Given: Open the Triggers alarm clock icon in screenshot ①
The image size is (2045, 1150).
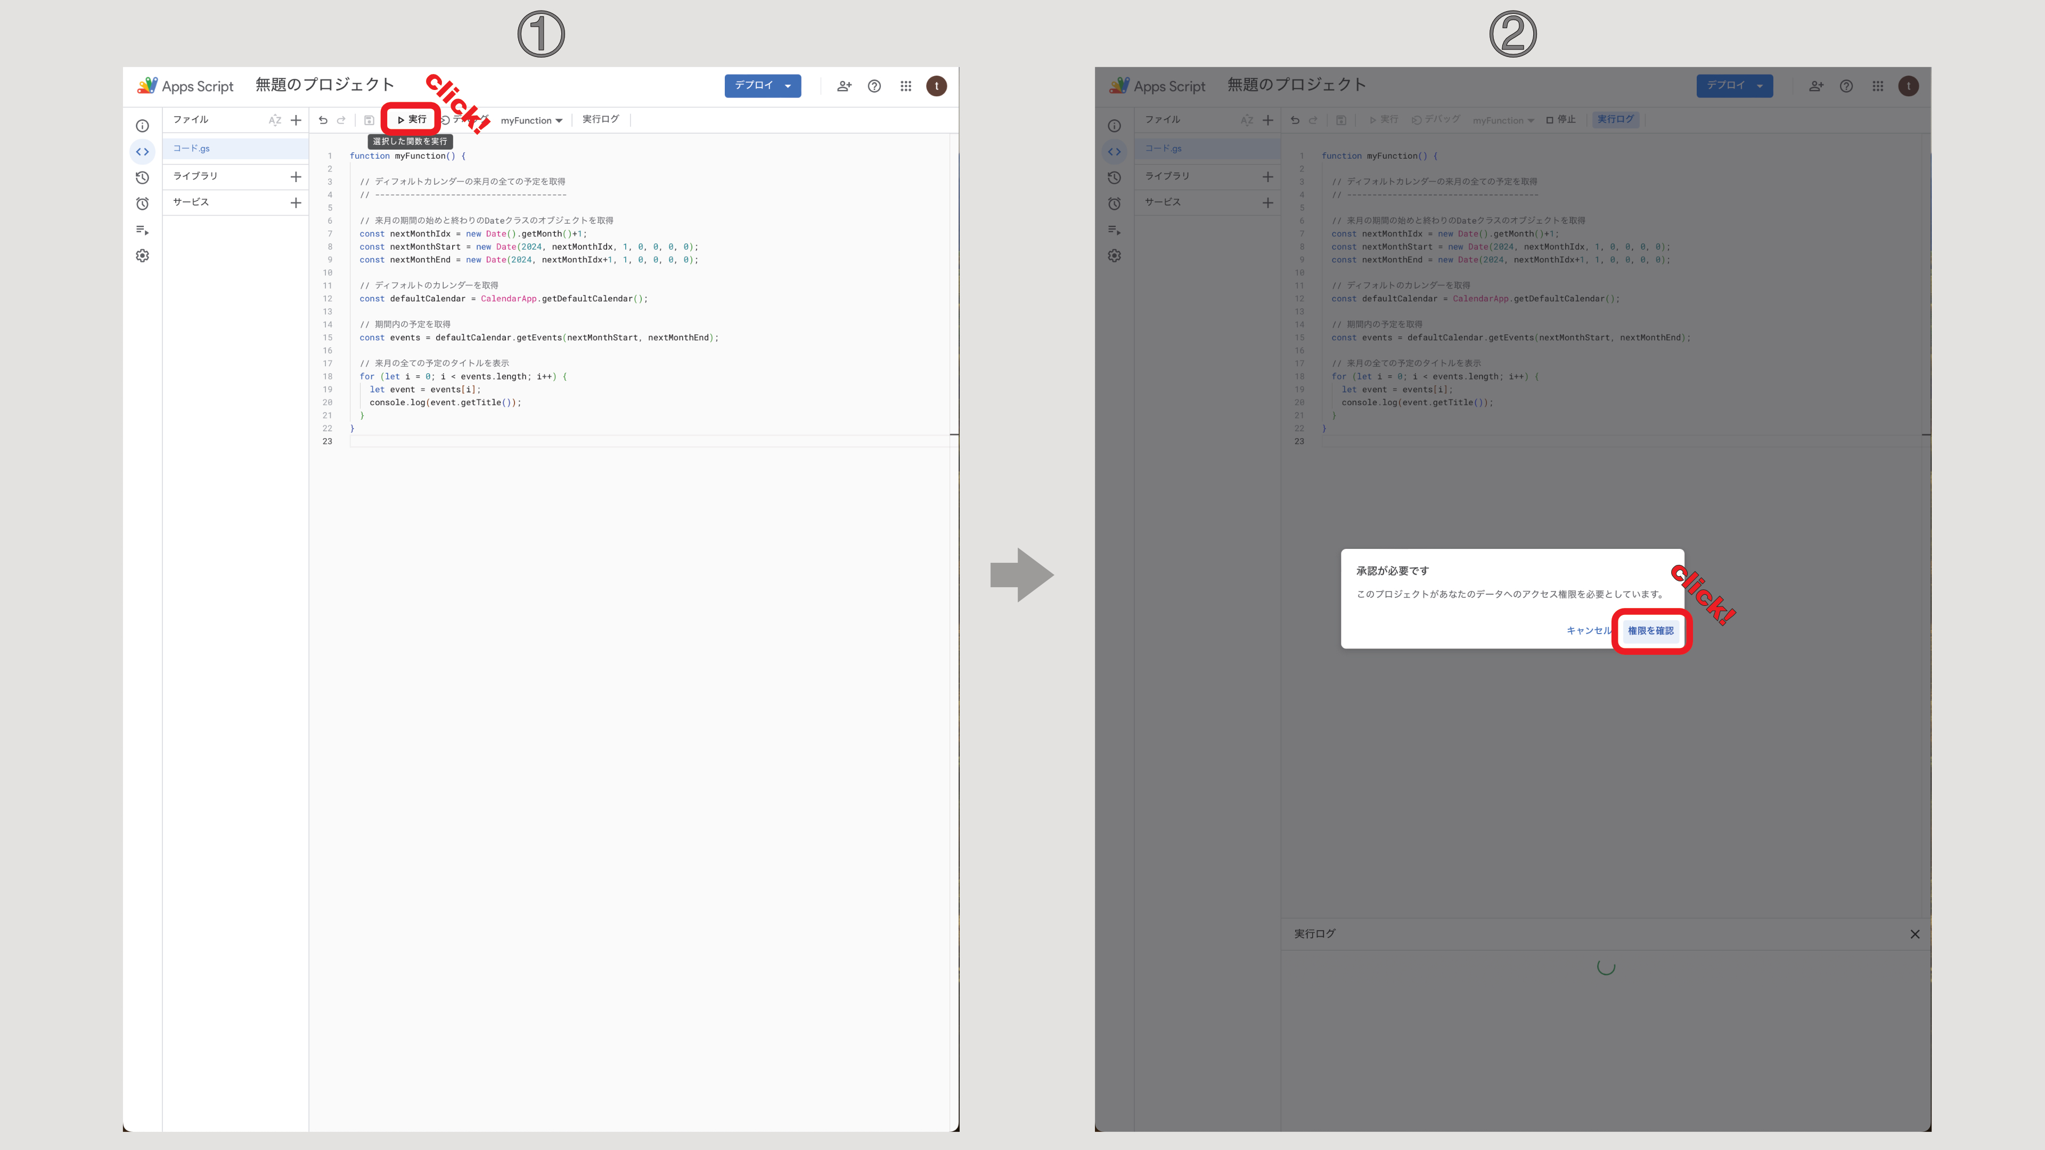Looking at the screenshot, I should (x=142, y=204).
